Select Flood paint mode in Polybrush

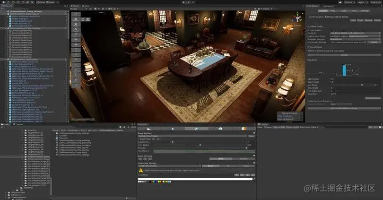pyautogui.click(x=246, y=166)
